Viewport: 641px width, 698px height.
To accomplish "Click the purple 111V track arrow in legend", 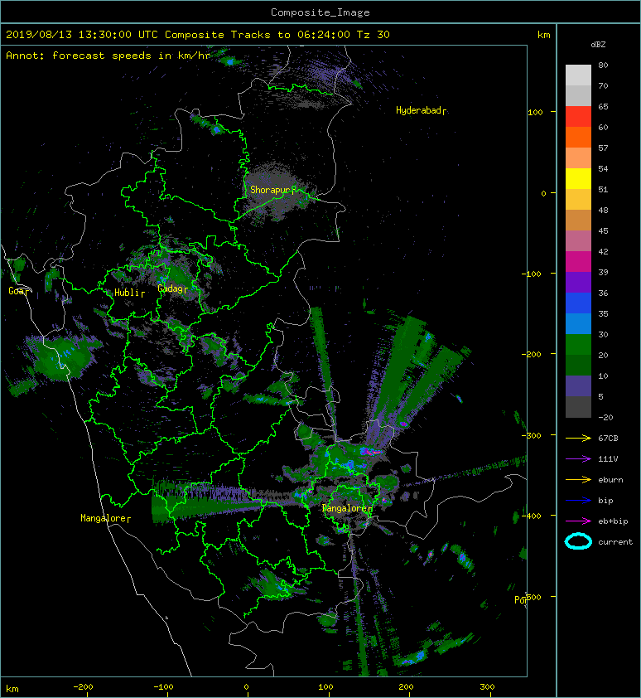I will (x=578, y=459).
